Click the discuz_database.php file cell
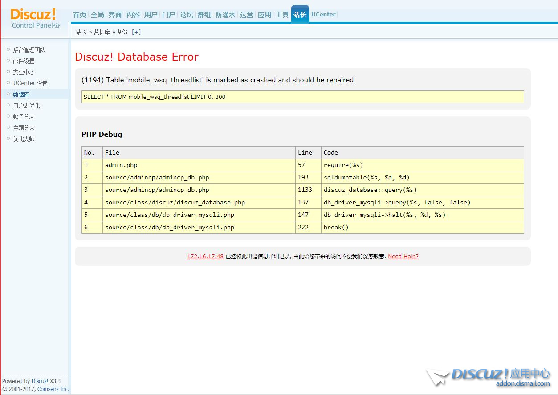 199,203
